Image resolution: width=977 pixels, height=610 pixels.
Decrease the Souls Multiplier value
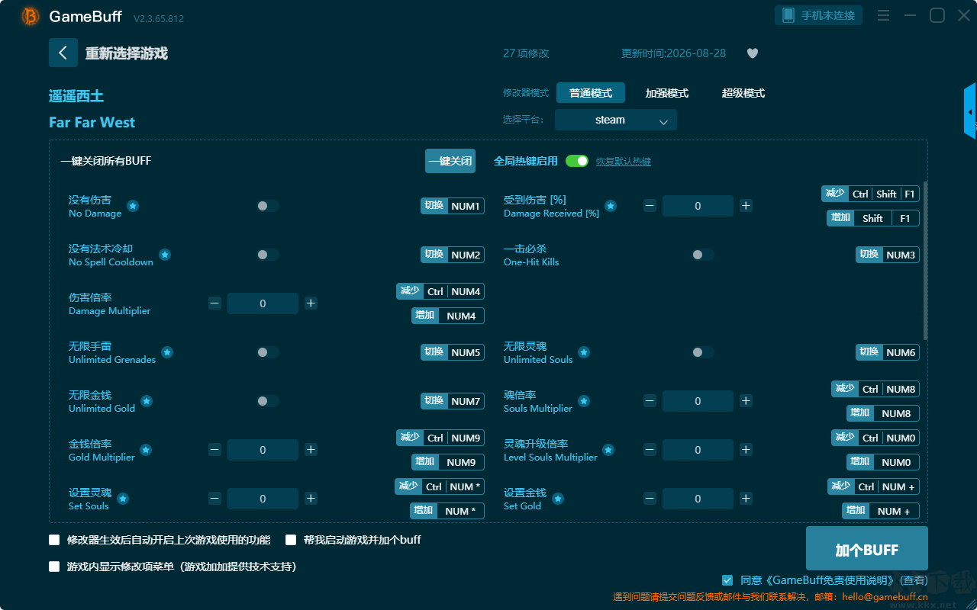[x=650, y=401]
